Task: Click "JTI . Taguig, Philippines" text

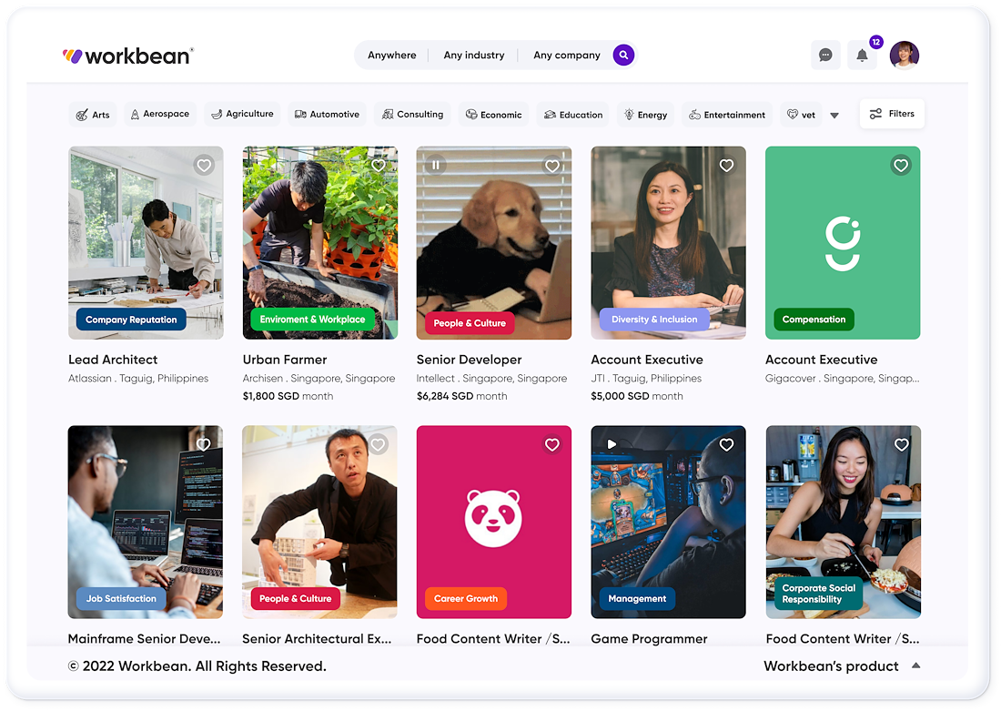Action: pyautogui.click(x=646, y=378)
